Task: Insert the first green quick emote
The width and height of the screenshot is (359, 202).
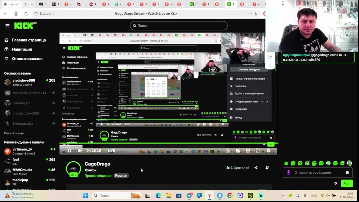Action: coord(286,163)
